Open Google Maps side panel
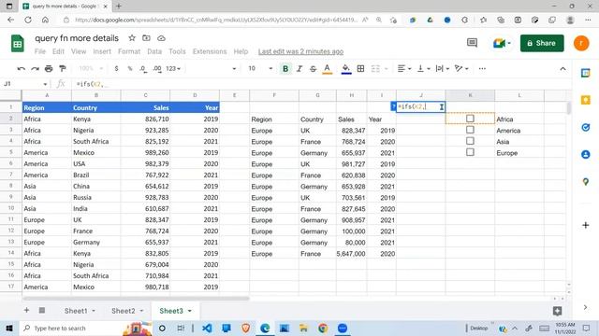 point(585,182)
